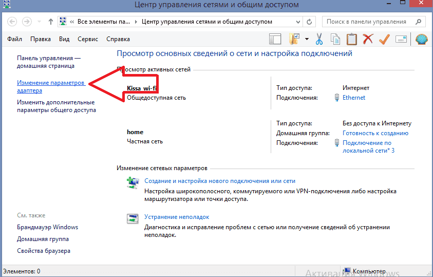Click the Rename toolbar icon

(x=401, y=39)
